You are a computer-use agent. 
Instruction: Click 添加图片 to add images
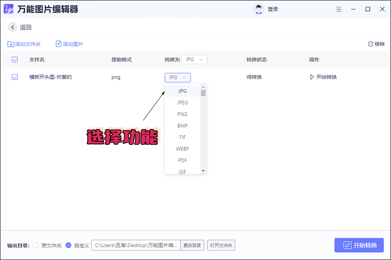pos(69,44)
